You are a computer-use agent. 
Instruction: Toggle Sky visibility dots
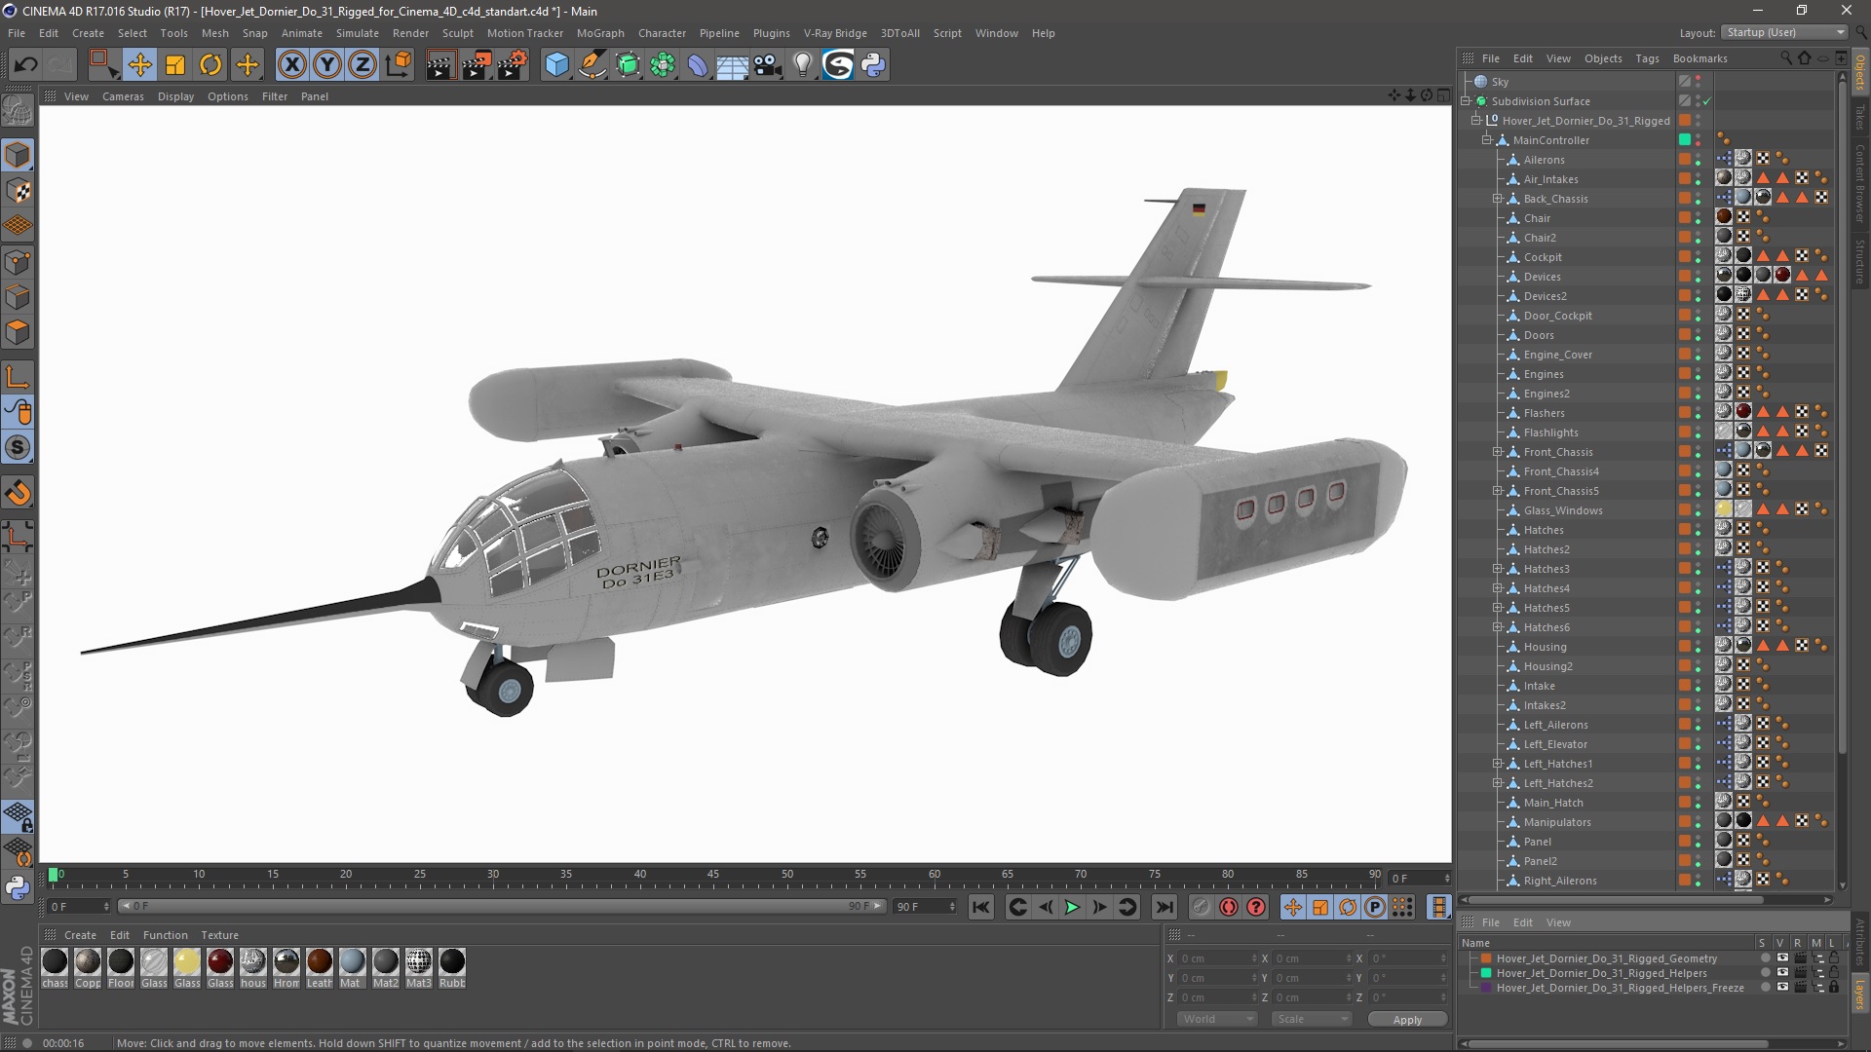tap(1698, 82)
